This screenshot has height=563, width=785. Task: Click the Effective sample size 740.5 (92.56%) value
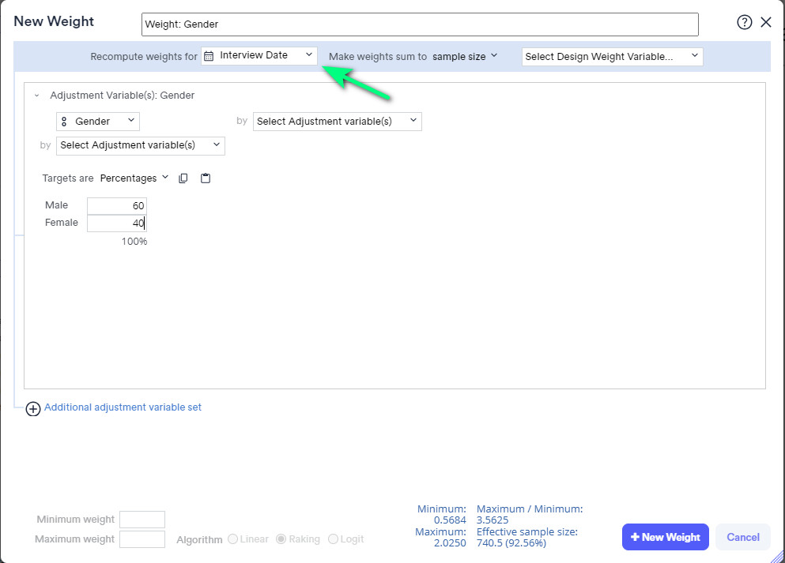511,543
